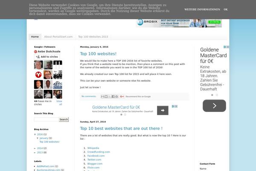Click Google+ icon beside Aebe Dutchsale

(35, 52)
